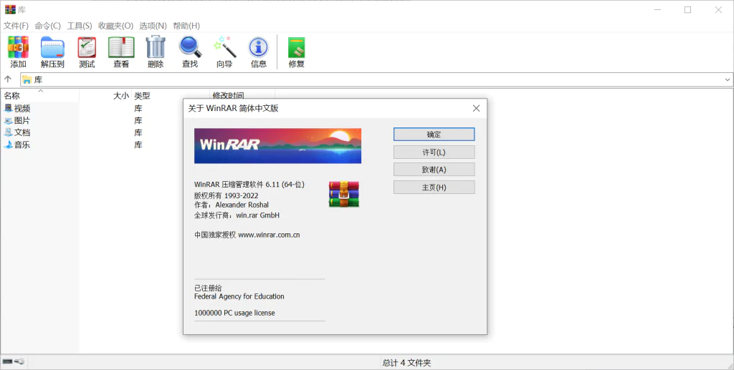Select the 图片 library icon
Viewport: 734px width, 370px height.
[x=9, y=120]
